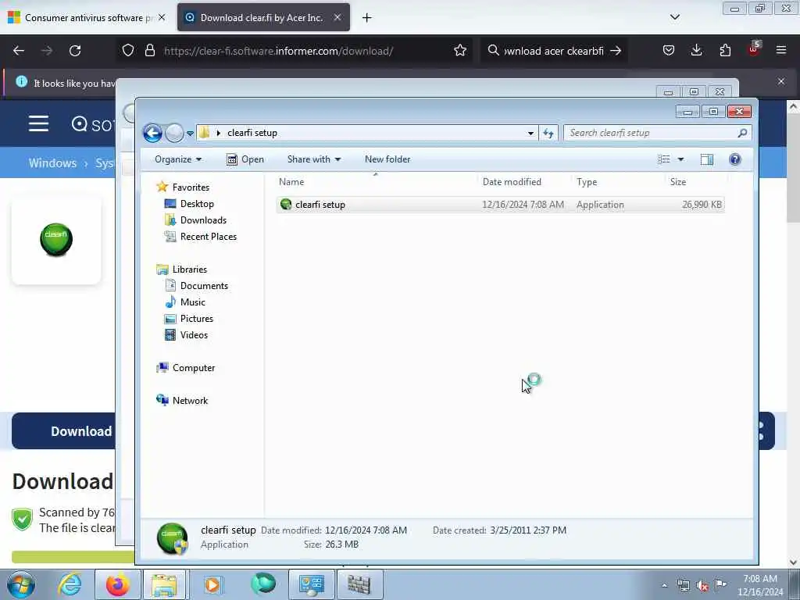This screenshot has width=800, height=600.
Task: Click the Explorer help icon
Action: [x=734, y=159]
